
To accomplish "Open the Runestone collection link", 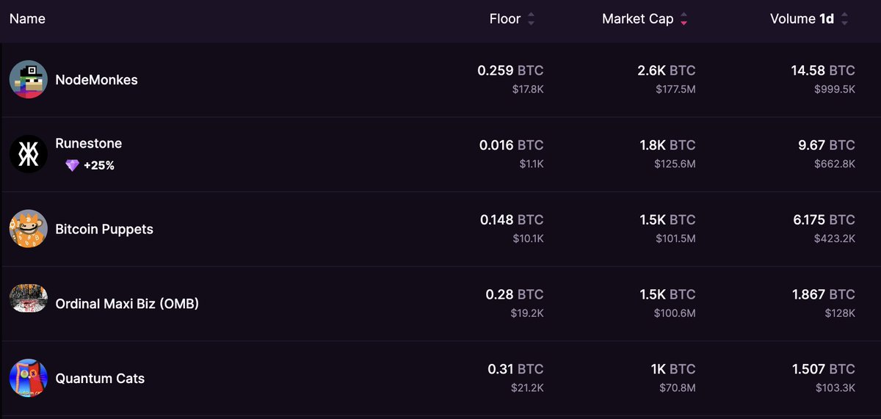I will click(89, 143).
